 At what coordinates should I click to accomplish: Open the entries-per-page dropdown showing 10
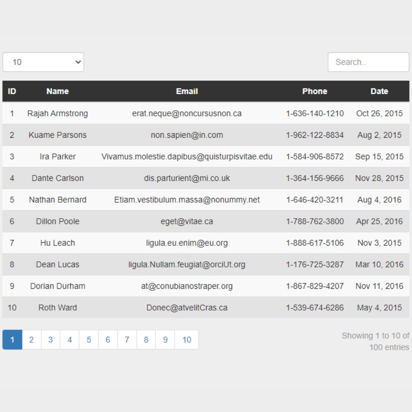(43, 62)
